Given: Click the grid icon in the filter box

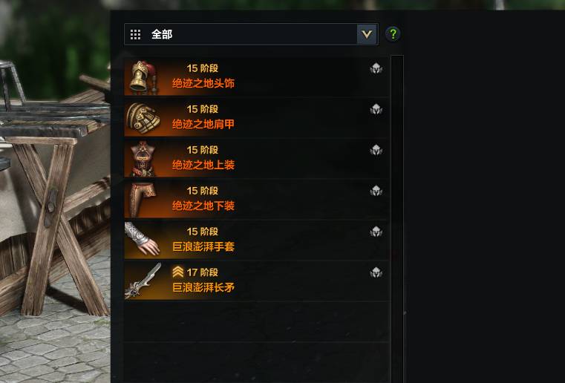Looking at the screenshot, I should (x=135, y=35).
